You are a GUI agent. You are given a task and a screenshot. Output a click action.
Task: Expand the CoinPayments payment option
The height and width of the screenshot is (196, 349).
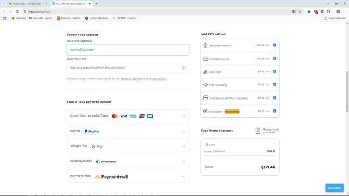tap(128, 161)
